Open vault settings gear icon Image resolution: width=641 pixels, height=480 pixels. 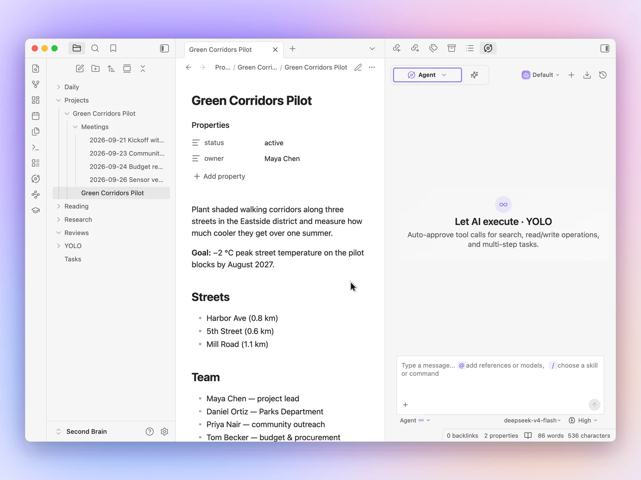pyautogui.click(x=164, y=432)
